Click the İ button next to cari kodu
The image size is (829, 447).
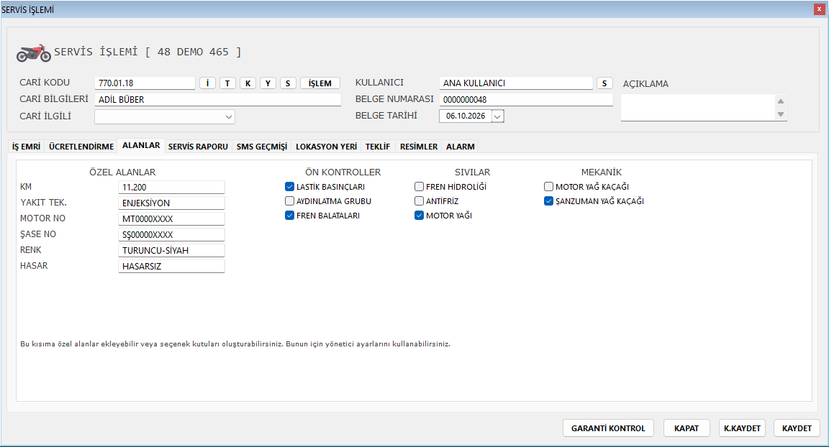pyautogui.click(x=208, y=83)
